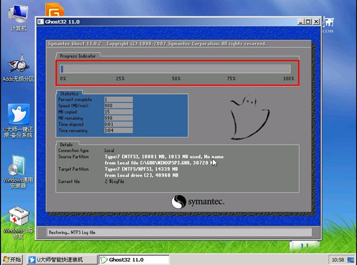357x265 pixels.
Task: Click the orange G icon on desktop
Action: (x=55, y=11)
